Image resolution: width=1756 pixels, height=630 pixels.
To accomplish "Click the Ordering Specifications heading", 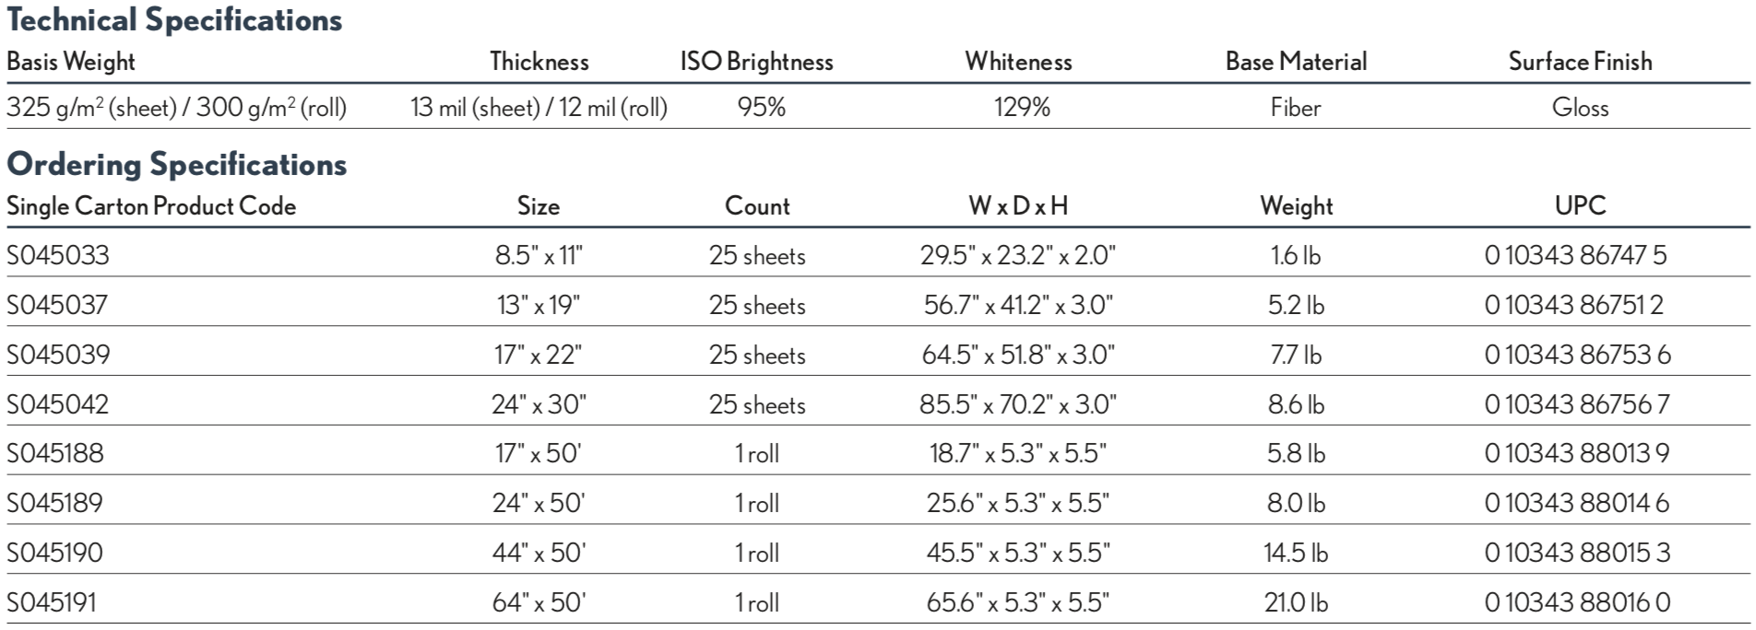I will 177,165.
